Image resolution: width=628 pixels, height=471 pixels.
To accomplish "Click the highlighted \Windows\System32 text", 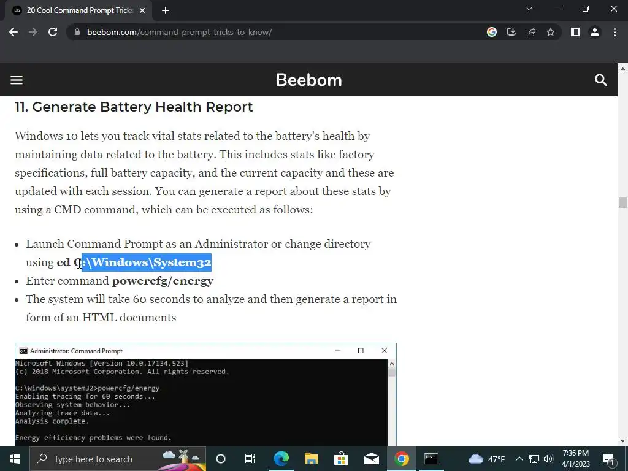I will tap(147, 262).
